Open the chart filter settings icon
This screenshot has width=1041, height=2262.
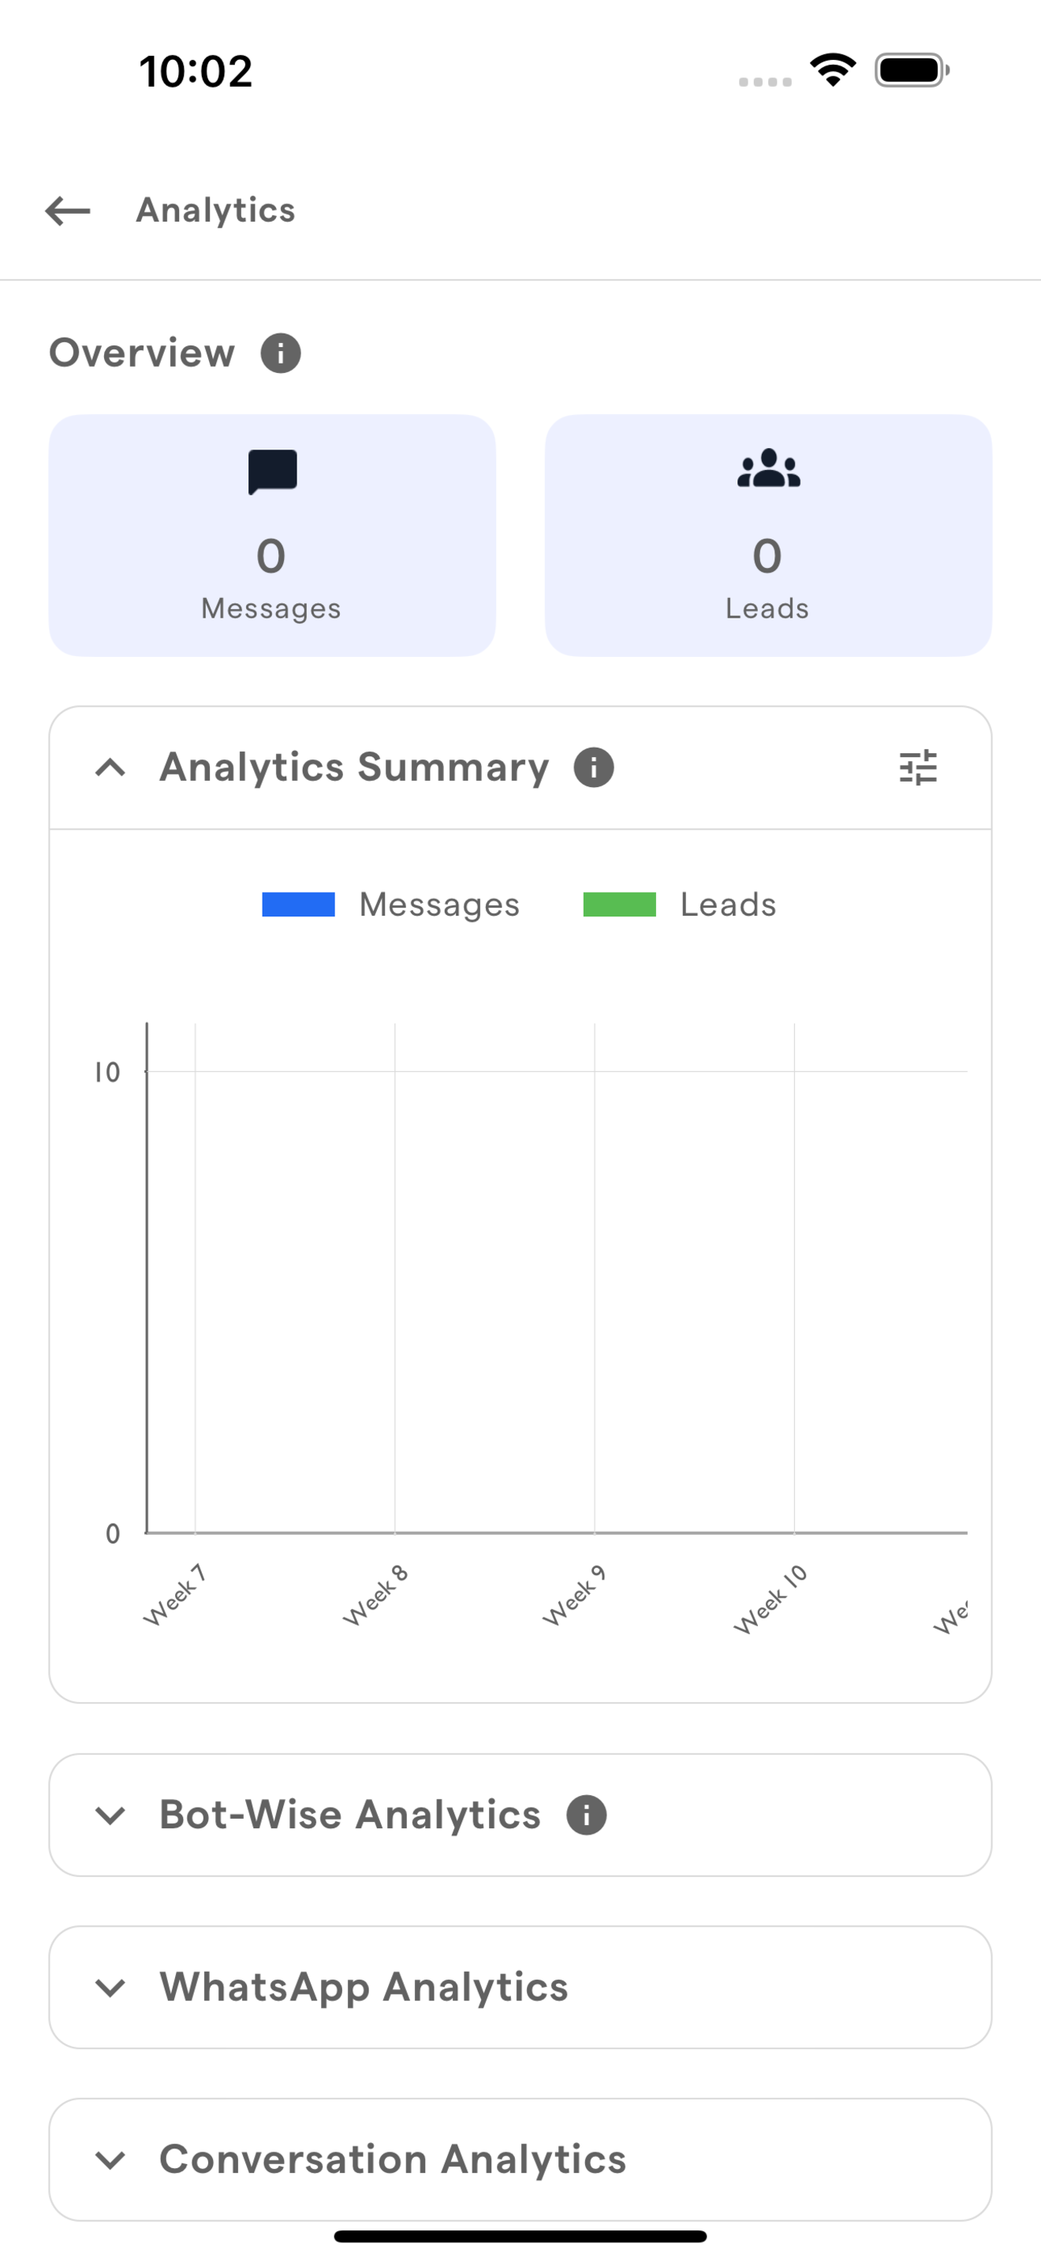[x=918, y=767]
